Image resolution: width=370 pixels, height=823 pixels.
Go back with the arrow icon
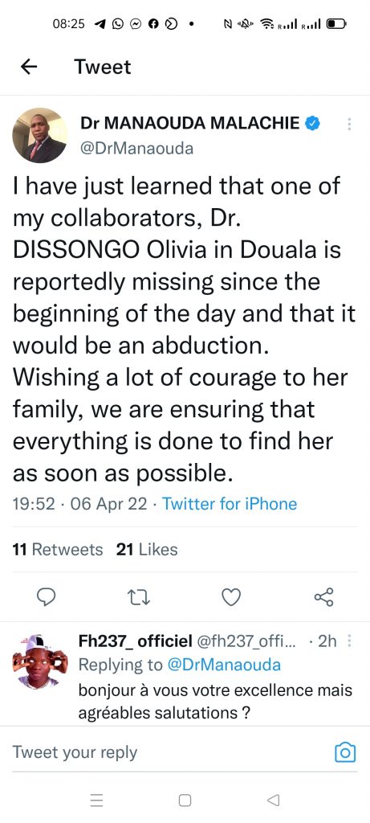[x=29, y=67]
